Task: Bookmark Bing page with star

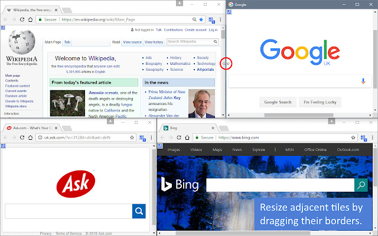Action: coord(353,137)
